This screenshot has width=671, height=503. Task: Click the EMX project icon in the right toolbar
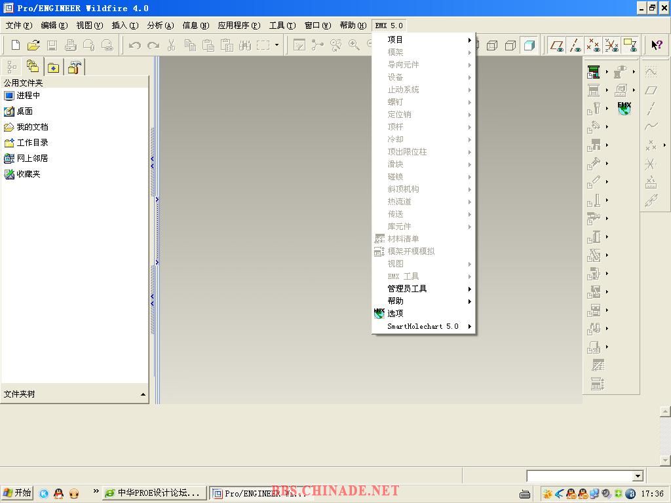pyautogui.click(x=594, y=72)
